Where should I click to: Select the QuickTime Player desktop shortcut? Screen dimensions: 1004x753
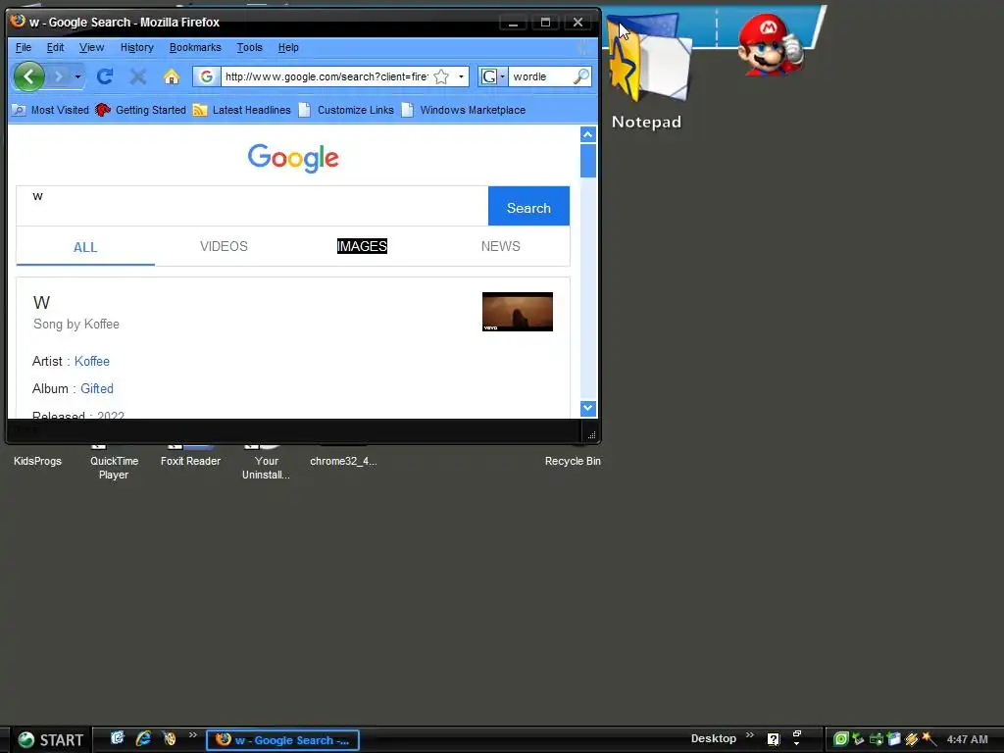click(114, 468)
